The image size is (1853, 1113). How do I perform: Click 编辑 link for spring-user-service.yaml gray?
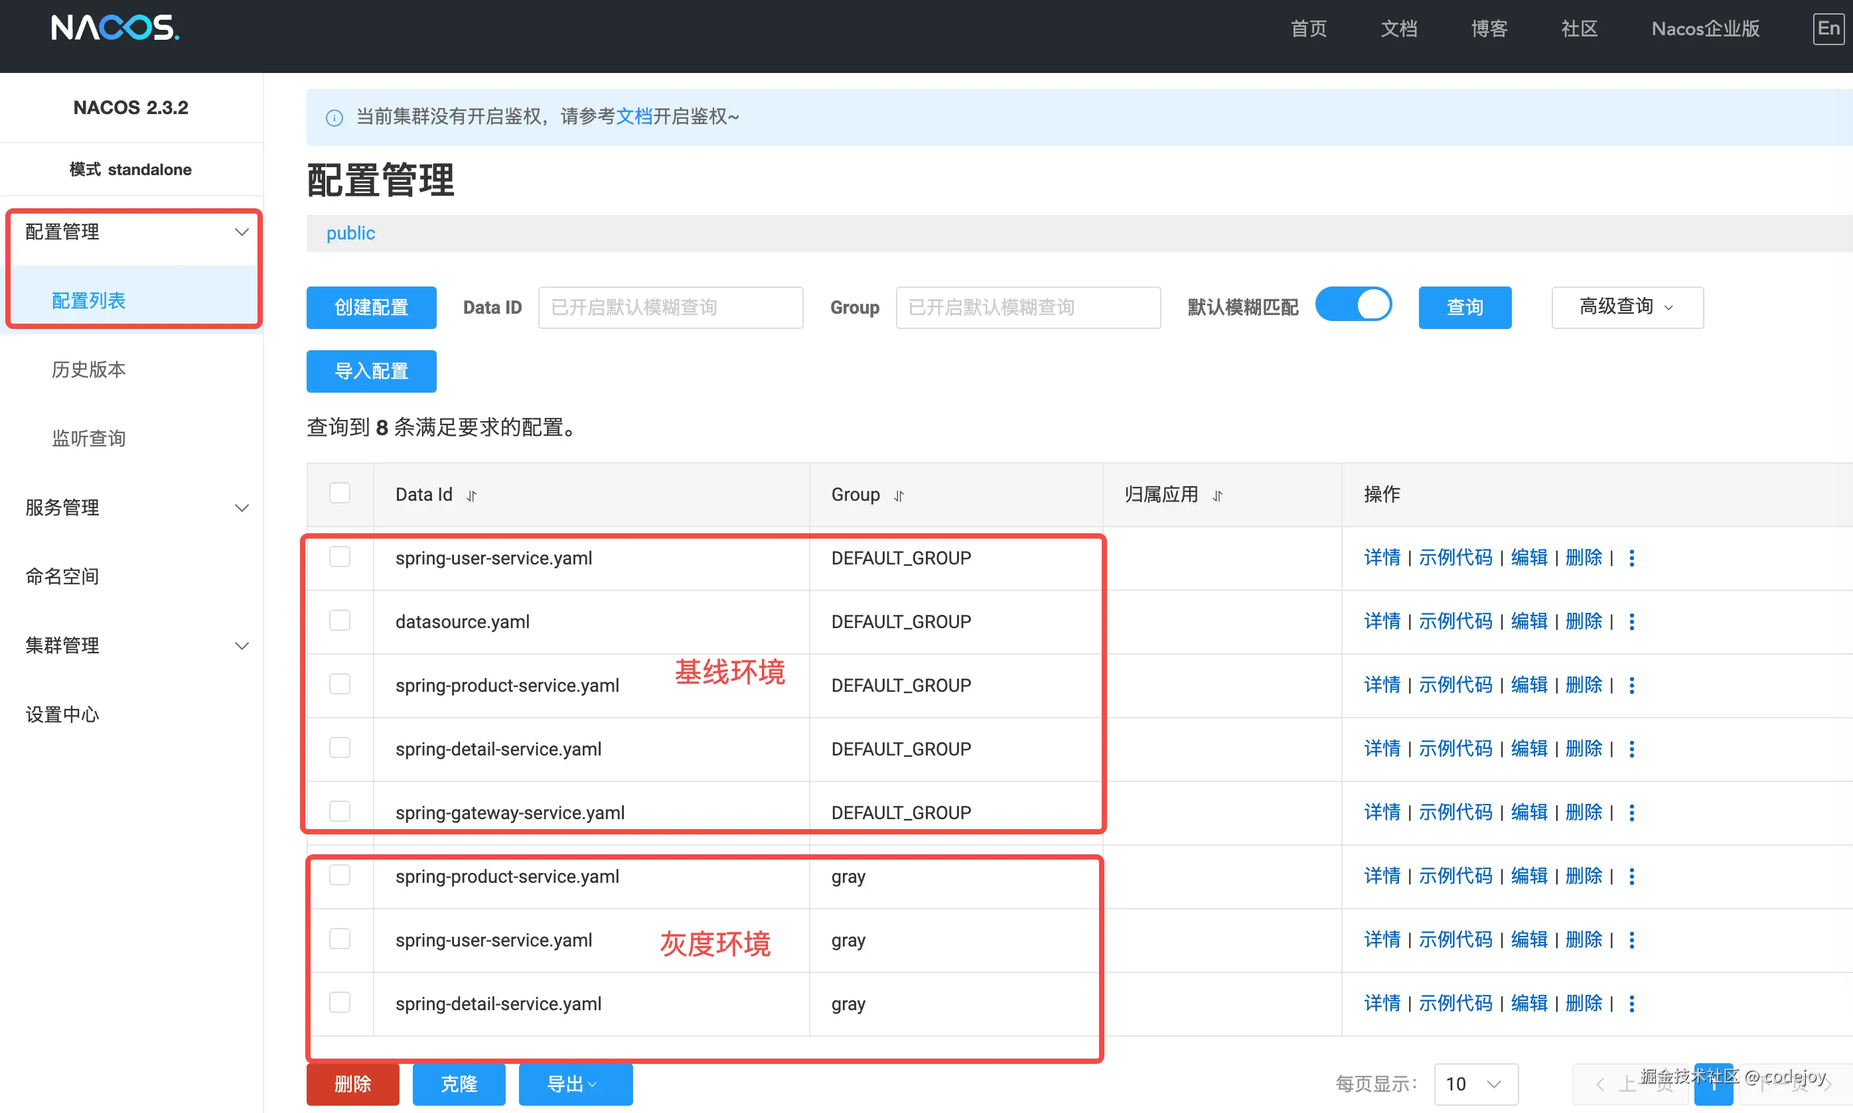click(1529, 940)
